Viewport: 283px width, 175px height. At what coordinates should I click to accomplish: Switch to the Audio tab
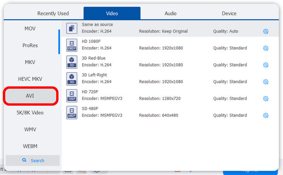tap(170, 13)
